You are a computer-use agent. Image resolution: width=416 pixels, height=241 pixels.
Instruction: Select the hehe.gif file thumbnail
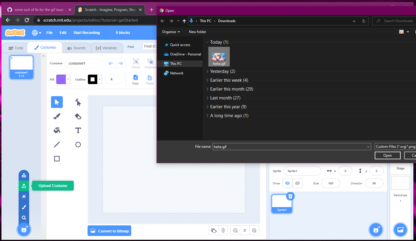coord(219,56)
